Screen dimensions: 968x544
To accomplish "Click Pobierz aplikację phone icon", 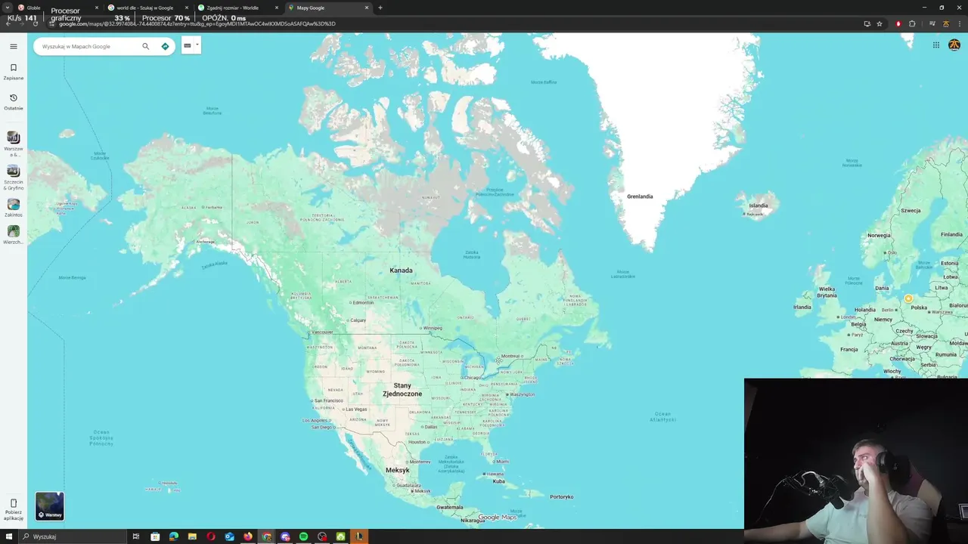I will click(x=14, y=503).
